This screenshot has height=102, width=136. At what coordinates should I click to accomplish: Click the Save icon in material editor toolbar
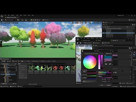pos(78,43)
